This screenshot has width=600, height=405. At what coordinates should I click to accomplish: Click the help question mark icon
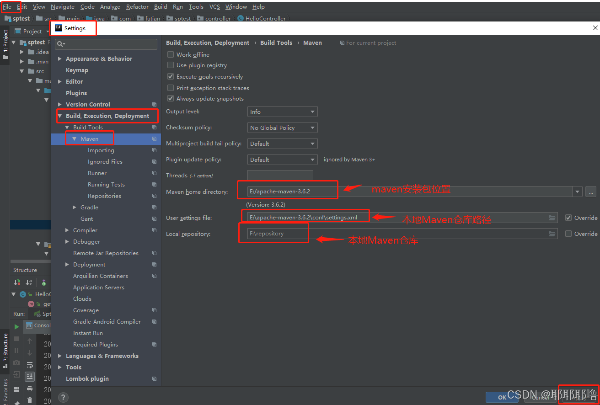tap(64, 397)
